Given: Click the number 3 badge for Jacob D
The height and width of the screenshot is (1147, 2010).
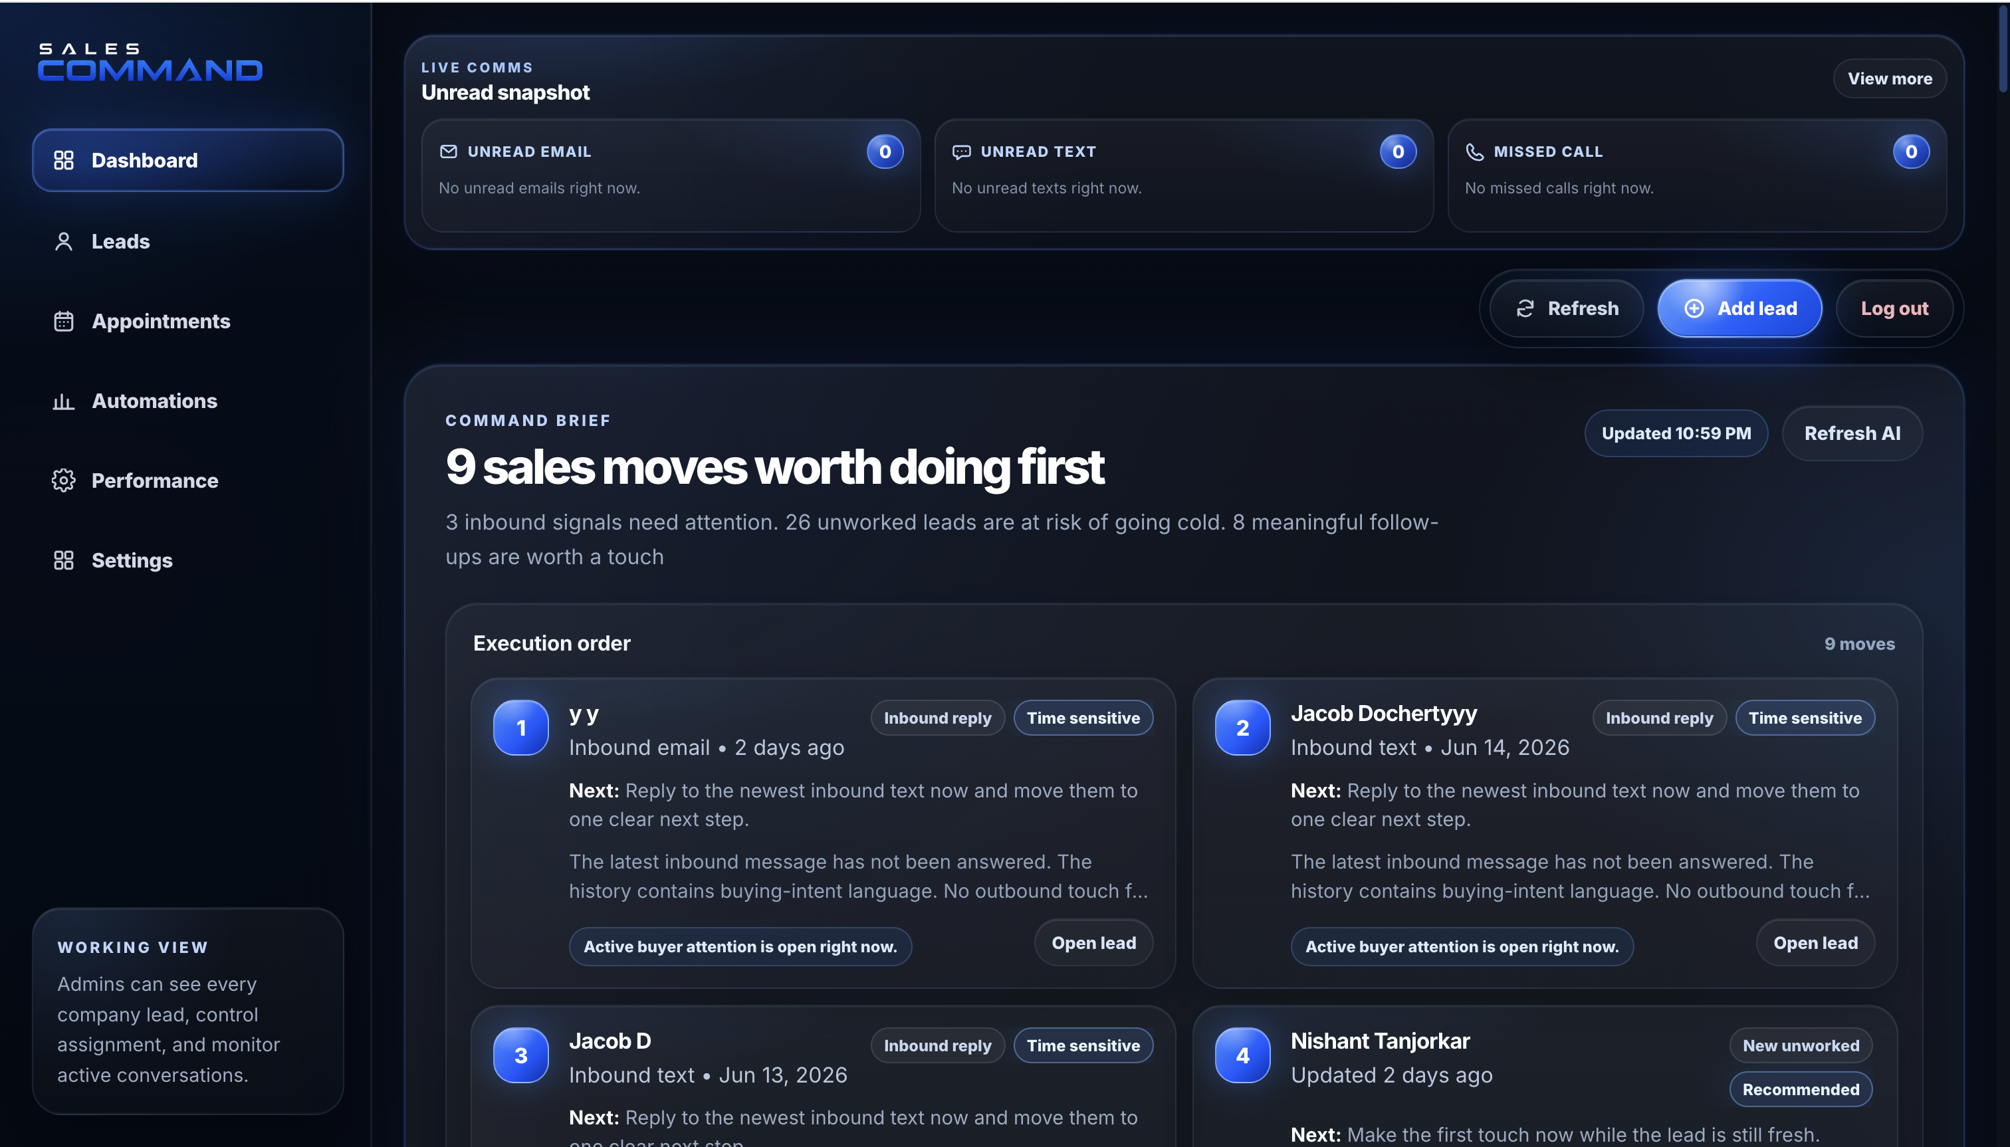Looking at the screenshot, I should [521, 1055].
